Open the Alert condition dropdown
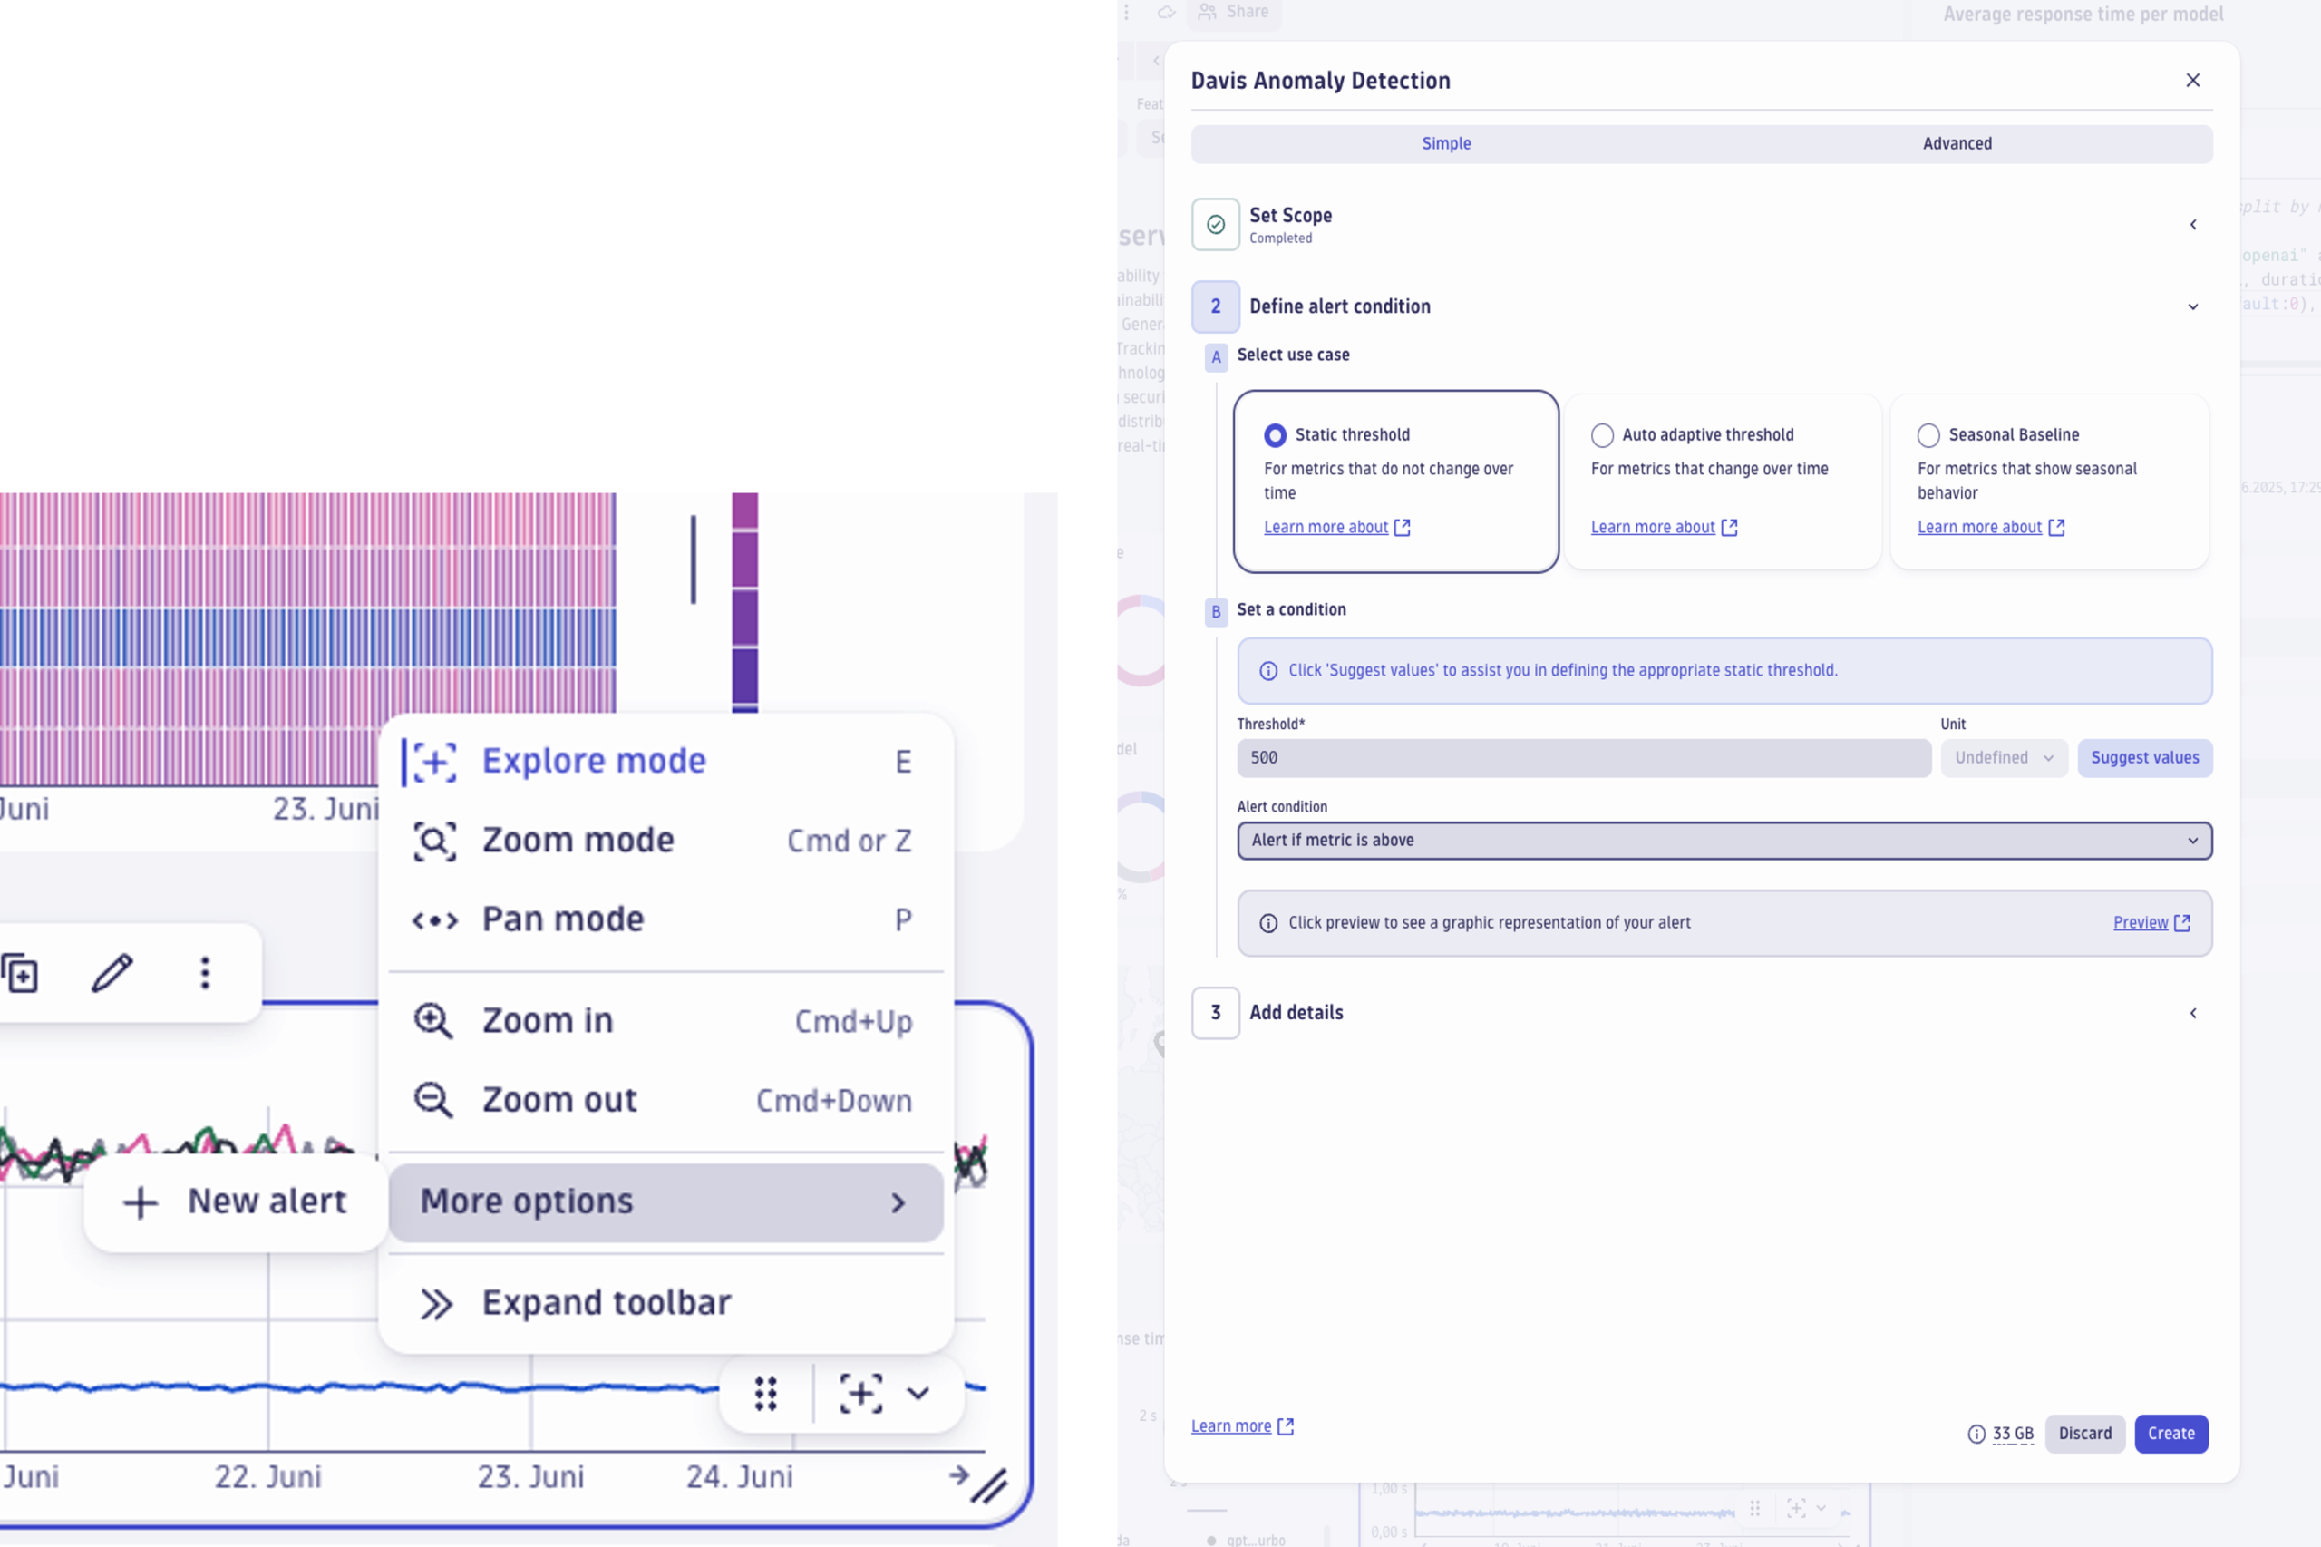 [1724, 841]
